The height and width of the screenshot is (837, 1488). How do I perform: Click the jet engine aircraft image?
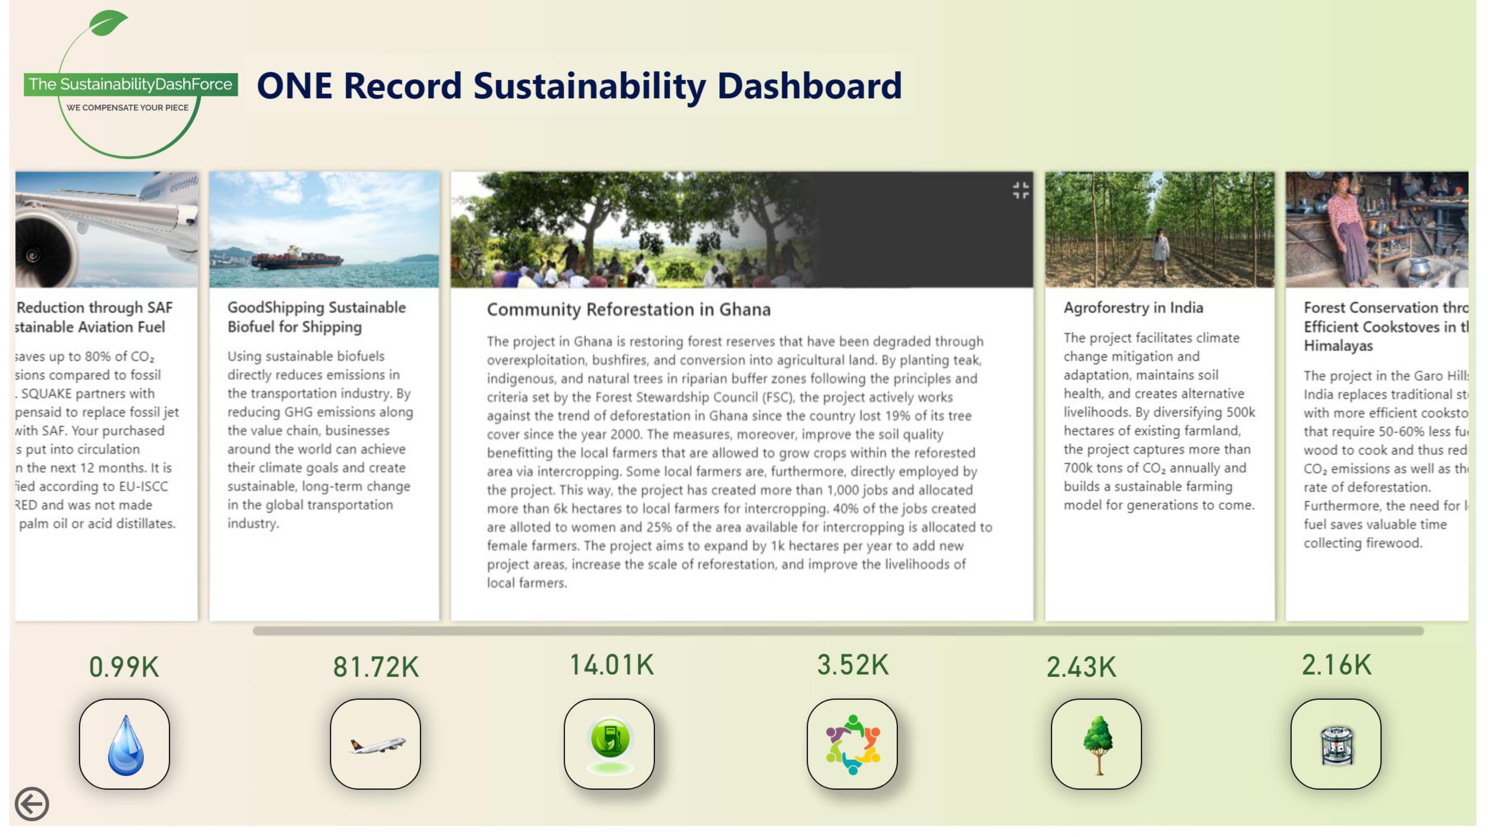[x=106, y=229]
